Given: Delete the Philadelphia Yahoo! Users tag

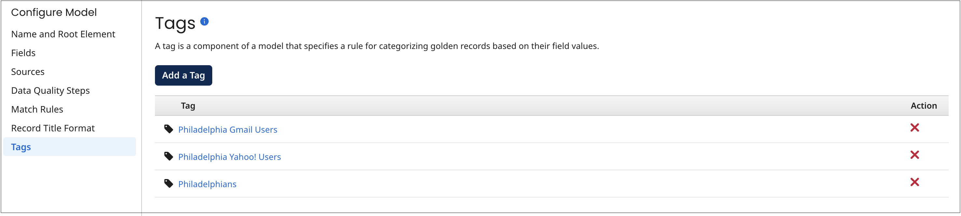Looking at the screenshot, I should click(x=915, y=155).
